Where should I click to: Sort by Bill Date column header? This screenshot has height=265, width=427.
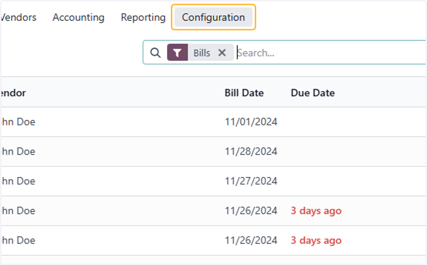[x=244, y=93]
